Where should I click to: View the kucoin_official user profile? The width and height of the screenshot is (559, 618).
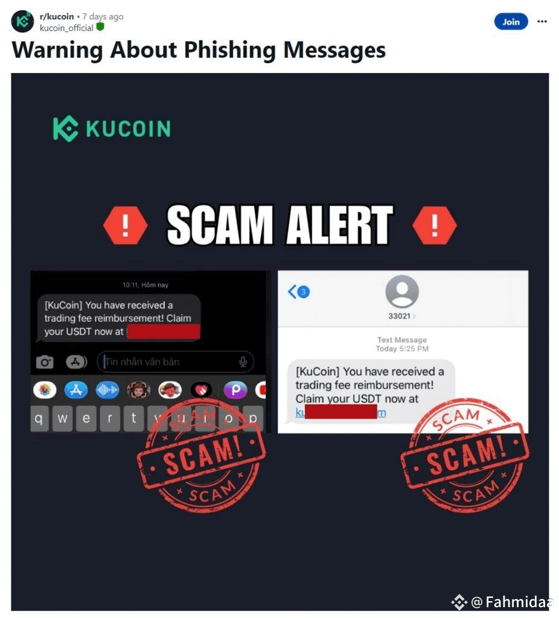[66, 28]
